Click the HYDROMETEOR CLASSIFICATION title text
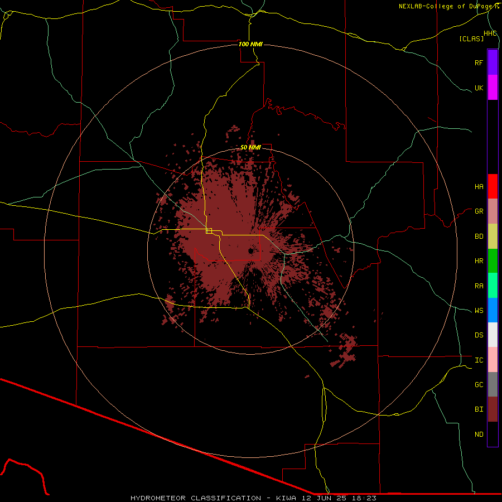The height and width of the screenshot is (502, 502). point(196,498)
